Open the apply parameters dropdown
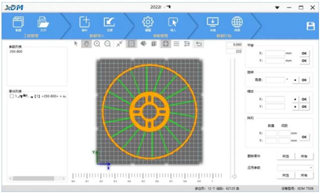 295,168
